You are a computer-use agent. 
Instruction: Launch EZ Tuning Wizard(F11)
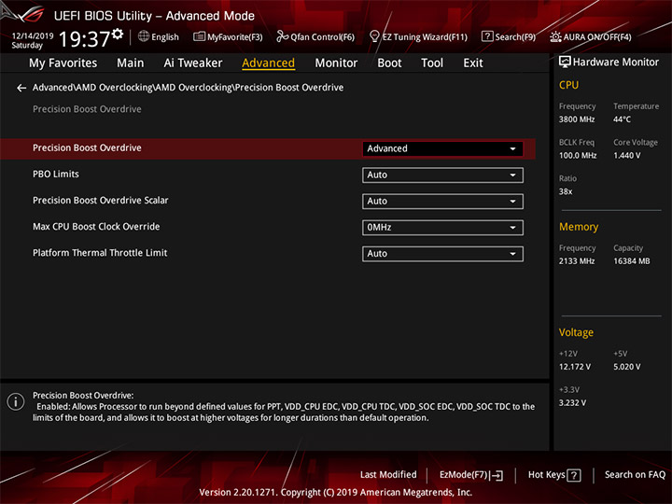pyautogui.click(x=418, y=36)
